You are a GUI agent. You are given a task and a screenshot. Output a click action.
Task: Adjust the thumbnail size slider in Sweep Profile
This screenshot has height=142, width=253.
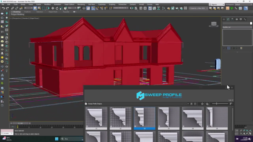click(x=220, y=104)
